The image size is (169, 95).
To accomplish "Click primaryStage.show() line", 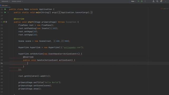I will point(30,89).
